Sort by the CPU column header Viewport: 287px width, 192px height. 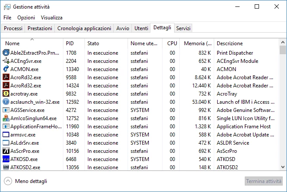click(171, 43)
